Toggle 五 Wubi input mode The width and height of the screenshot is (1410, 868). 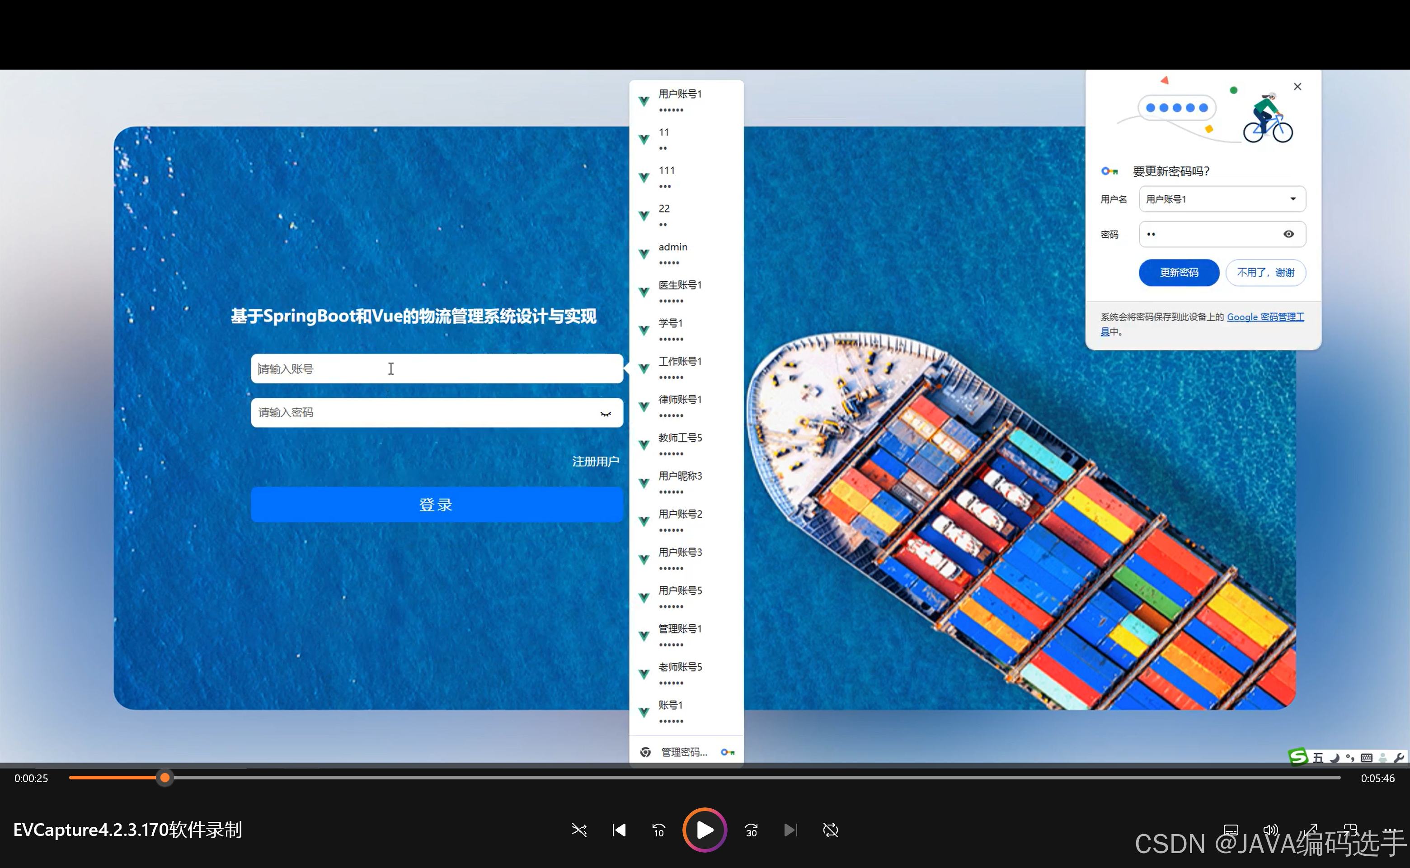pos(1318,758)
